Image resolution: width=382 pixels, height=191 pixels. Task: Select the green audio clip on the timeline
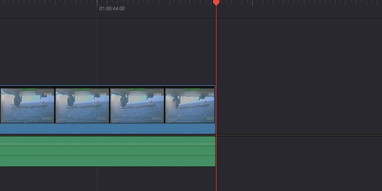108,151
